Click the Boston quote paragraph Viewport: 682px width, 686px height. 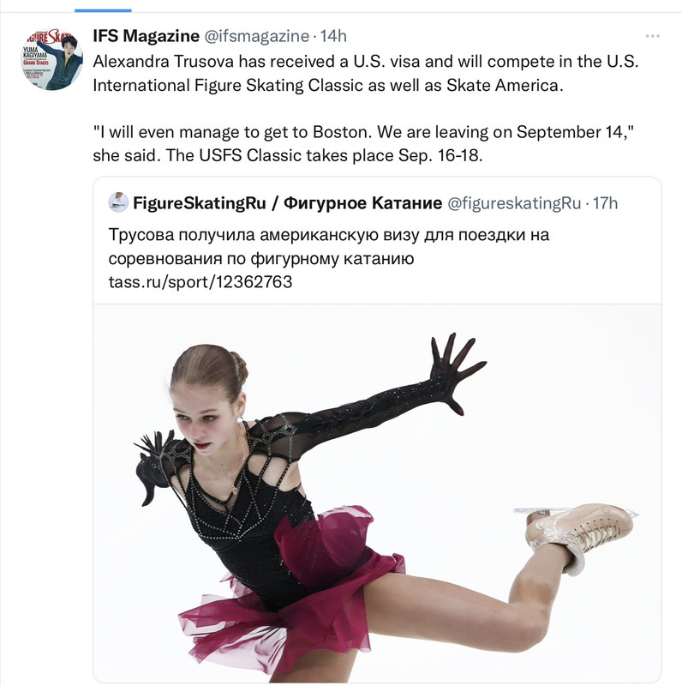pos(363,143)
